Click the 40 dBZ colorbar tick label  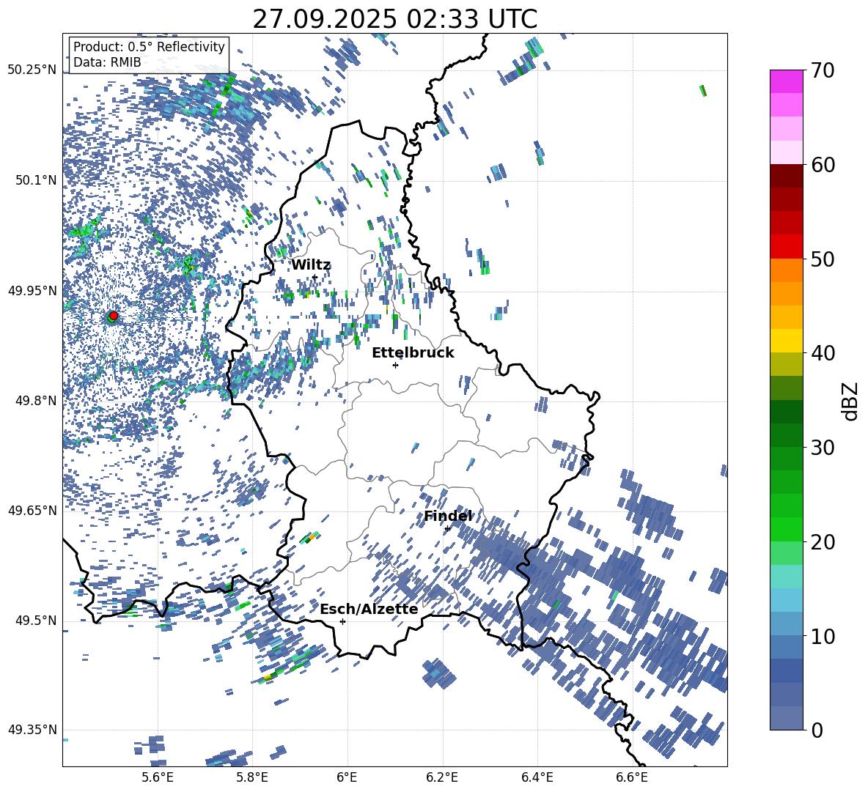tap(823, 353)
